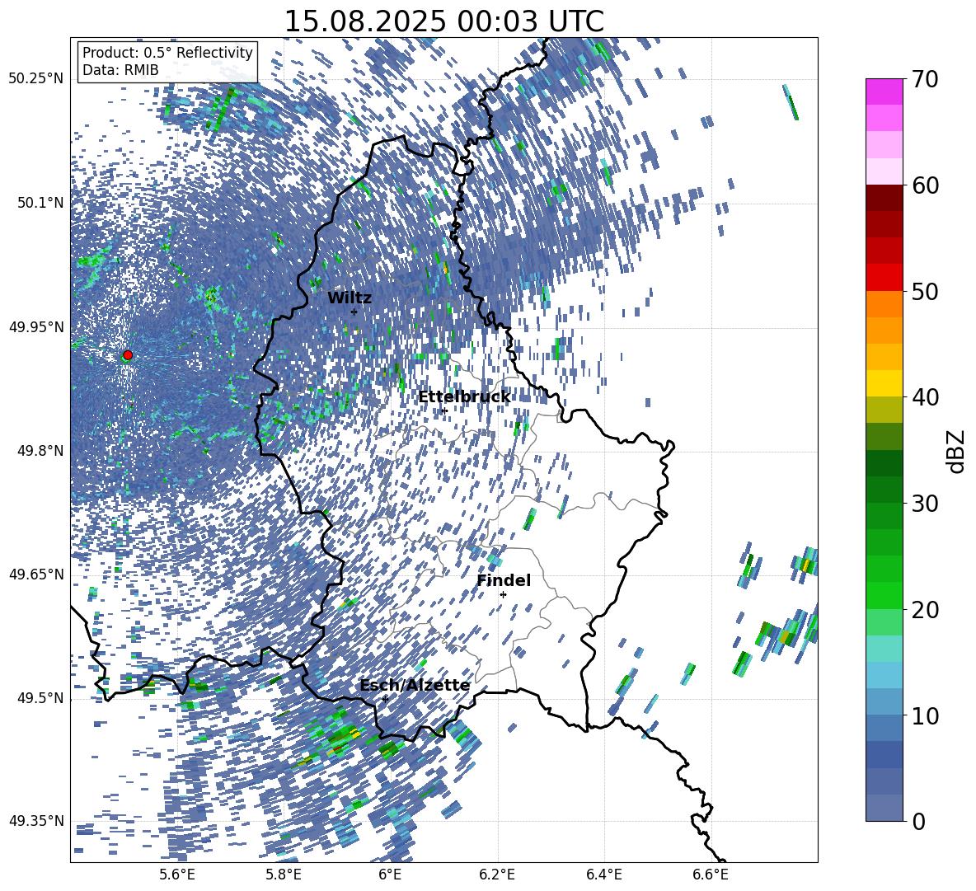Click the 49.5°N latitude label
The width and height of the screenshot is (976, 891).
(40, 698)
